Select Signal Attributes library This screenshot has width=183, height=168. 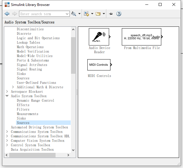tap(32, 65)
